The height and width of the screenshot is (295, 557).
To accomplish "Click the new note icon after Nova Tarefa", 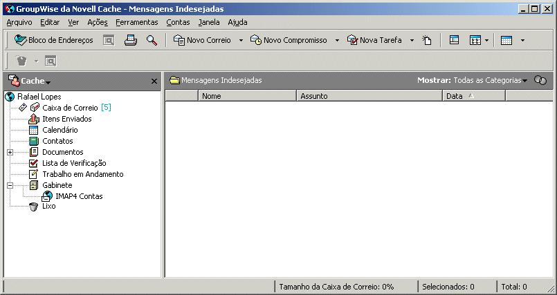I will (x=427, y=41).
